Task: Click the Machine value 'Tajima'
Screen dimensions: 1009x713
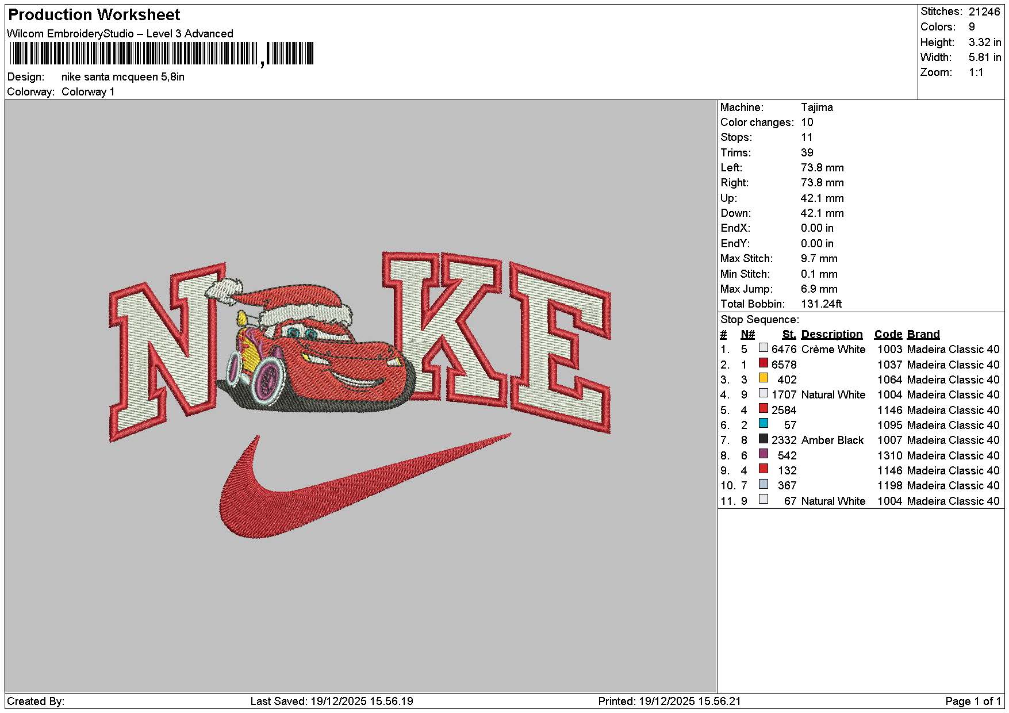Action: pyautogui.click(x=816, y=108)
